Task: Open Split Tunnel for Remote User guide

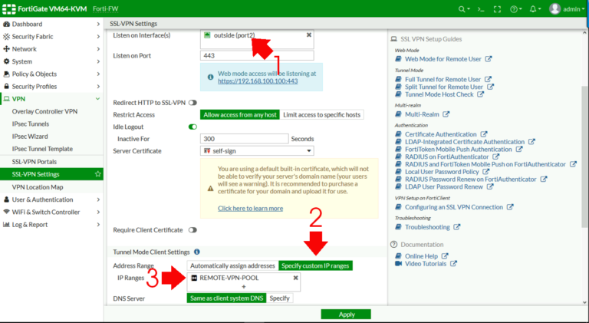Action: pyautogui.click(x=444, y=87)
